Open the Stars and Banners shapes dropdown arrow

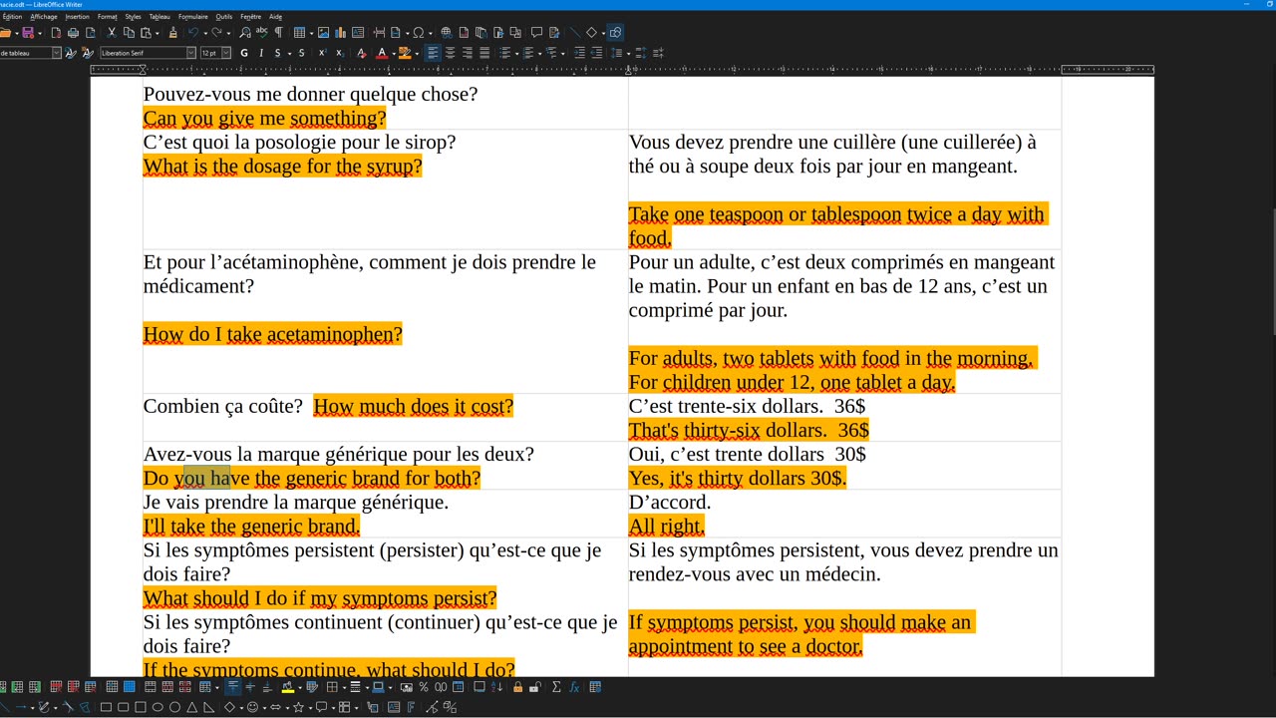pos(310,708)
